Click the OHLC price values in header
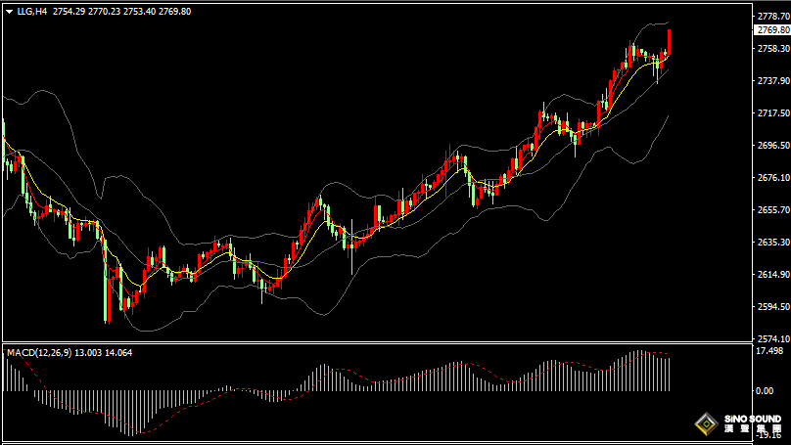Viewport: 791px width, 445px height. [121, 11]
